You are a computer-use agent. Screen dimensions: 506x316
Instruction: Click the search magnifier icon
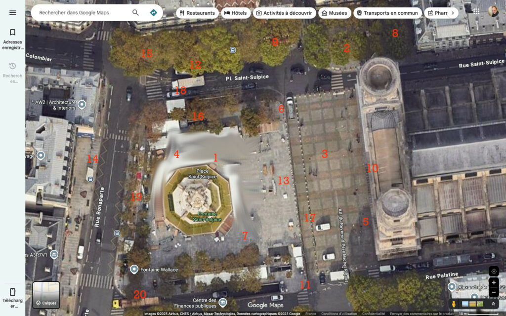point(135,12)
